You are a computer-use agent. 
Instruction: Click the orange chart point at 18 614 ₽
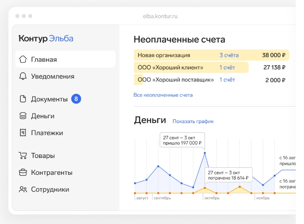pyautogui.click(x=204, y=188)
